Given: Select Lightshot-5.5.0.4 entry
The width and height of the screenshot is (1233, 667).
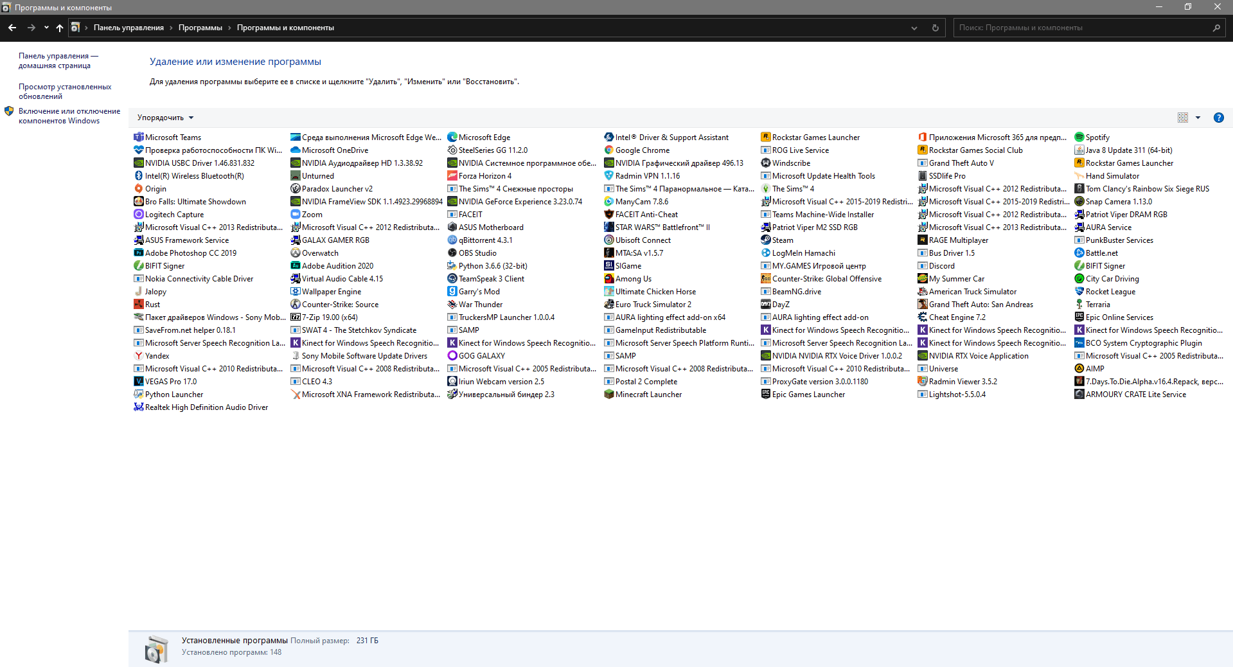Looking at the screenshot, I should click(x=952, y=394).
